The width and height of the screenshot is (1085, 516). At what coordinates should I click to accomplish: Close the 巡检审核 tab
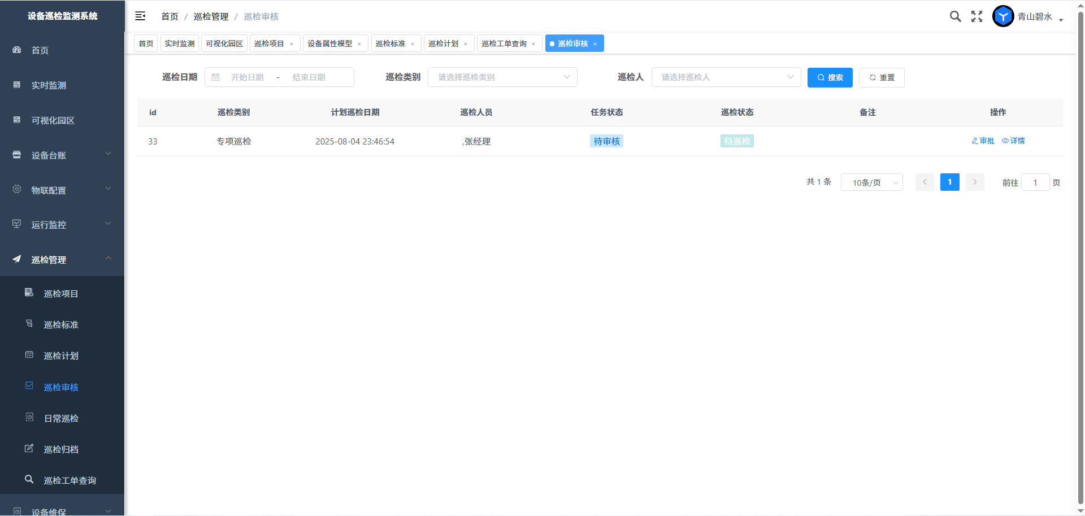(x=595, y=44)
